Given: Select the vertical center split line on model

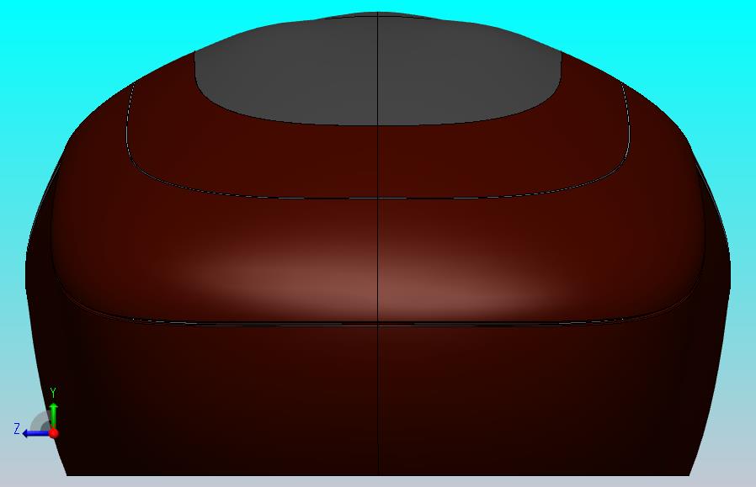Looking at the screenshot, I should click(x=377, y=243).
